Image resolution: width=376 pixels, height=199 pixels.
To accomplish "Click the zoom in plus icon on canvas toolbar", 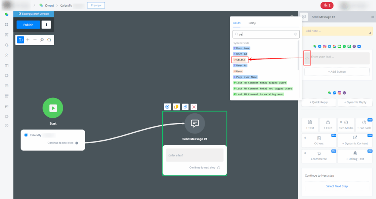I will [28, 40].
